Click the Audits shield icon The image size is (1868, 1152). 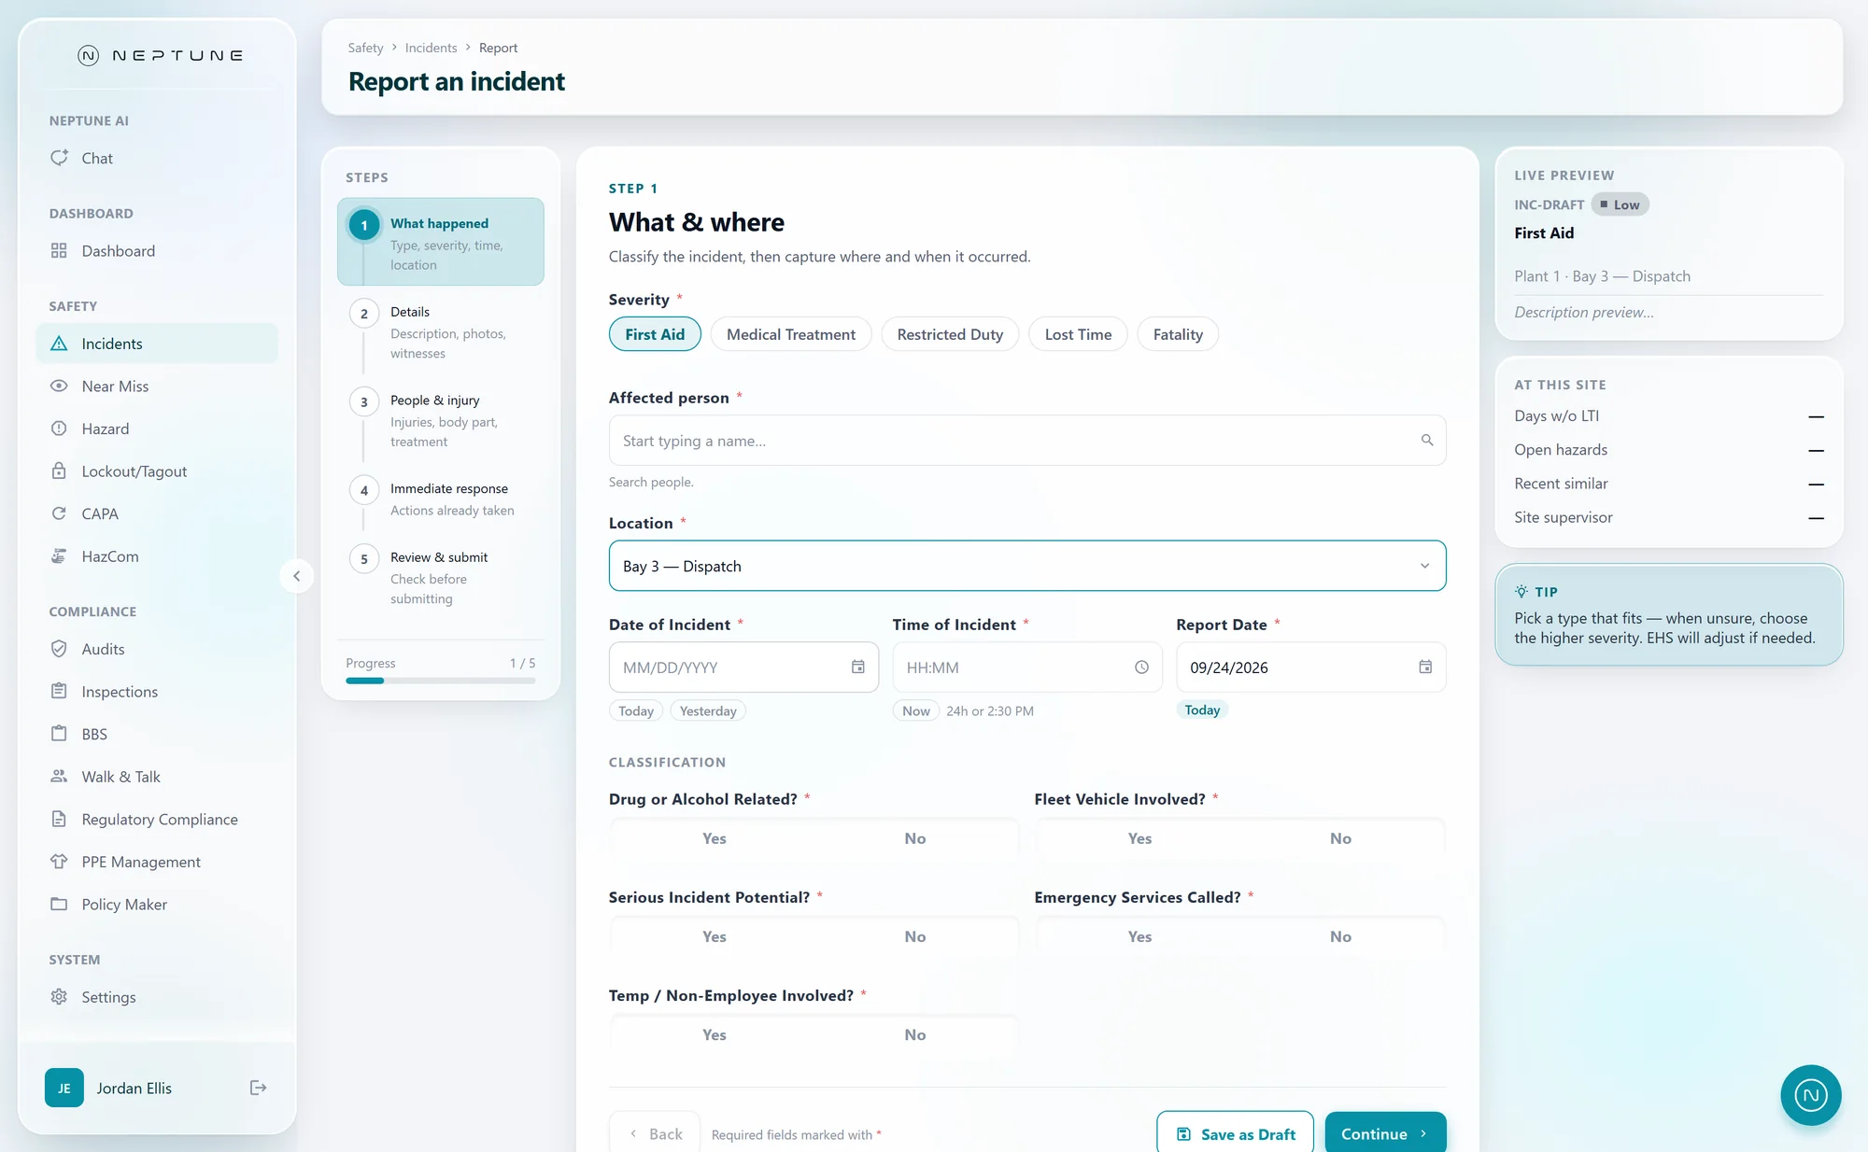[59, 649]
